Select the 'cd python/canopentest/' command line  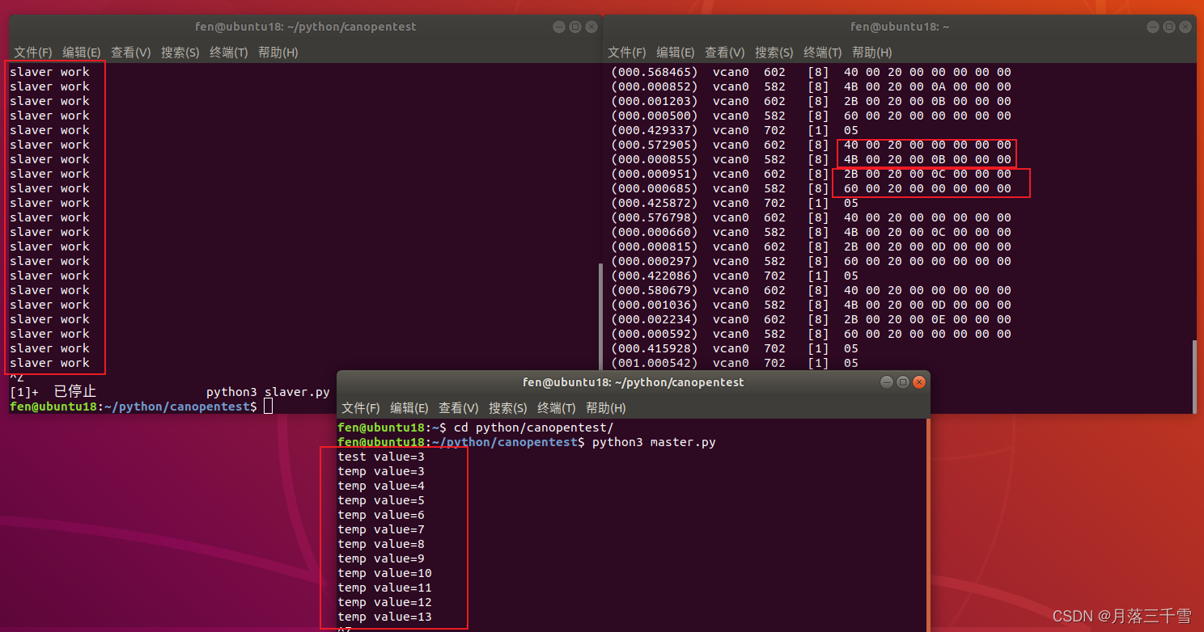click(503, 427)
